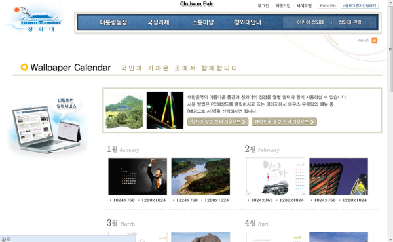Click the 로그인 link
The height and width of the screenshot is (242, 393).
coord(263,5)
